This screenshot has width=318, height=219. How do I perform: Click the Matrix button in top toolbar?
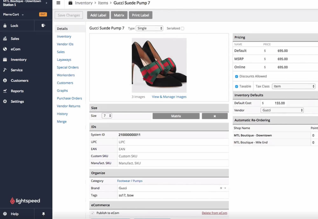[119, 15]
